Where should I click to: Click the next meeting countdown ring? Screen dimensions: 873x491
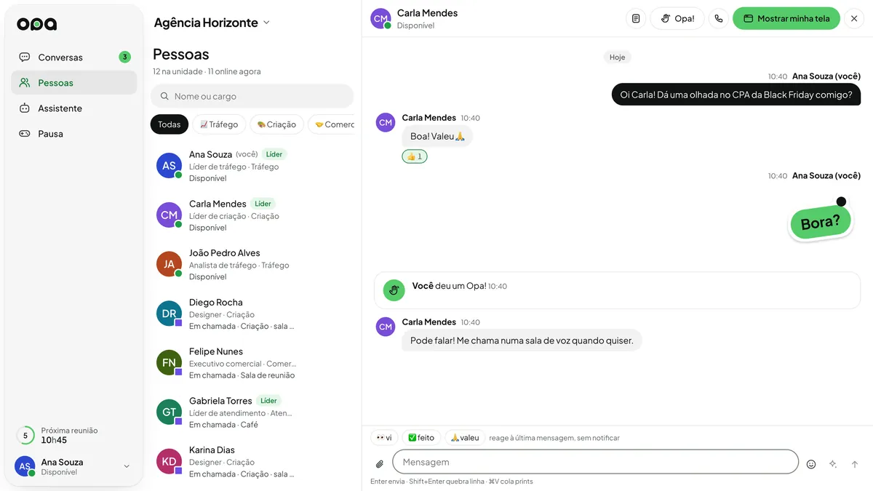point(25,436)
